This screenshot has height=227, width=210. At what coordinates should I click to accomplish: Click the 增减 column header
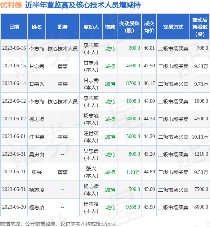pyautogui.click(x=110, y=27)
